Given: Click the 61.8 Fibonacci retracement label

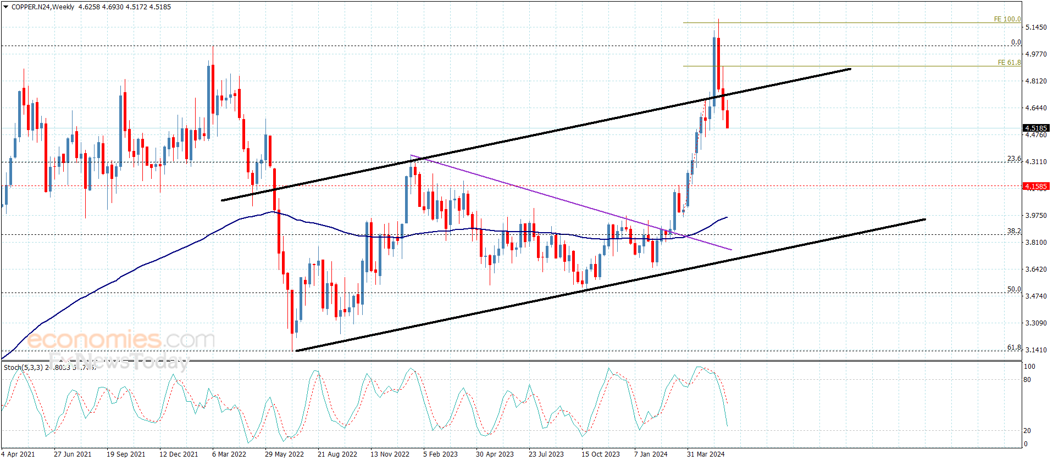Looking at the screenshot, I should click(1014, 347).
